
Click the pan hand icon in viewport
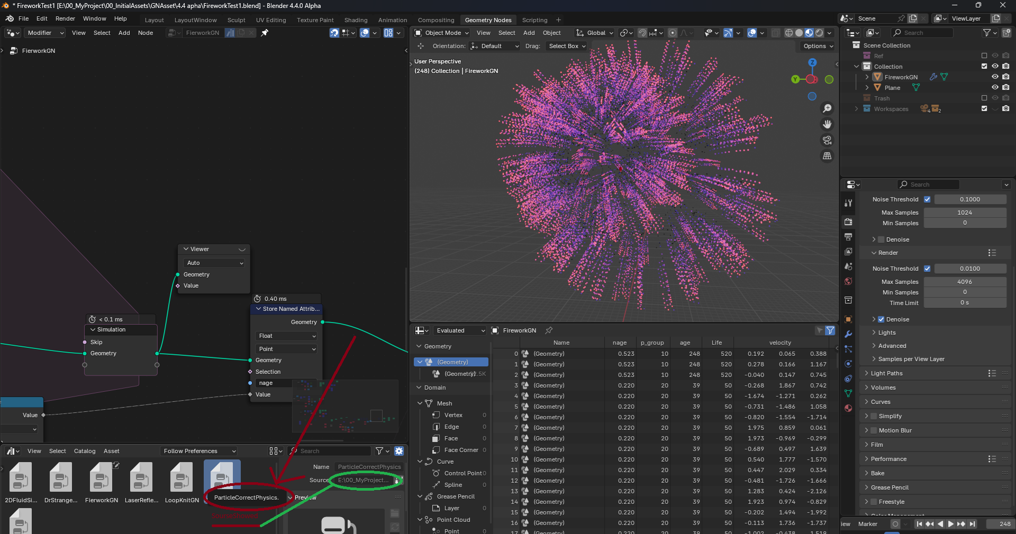pos(827,124)
